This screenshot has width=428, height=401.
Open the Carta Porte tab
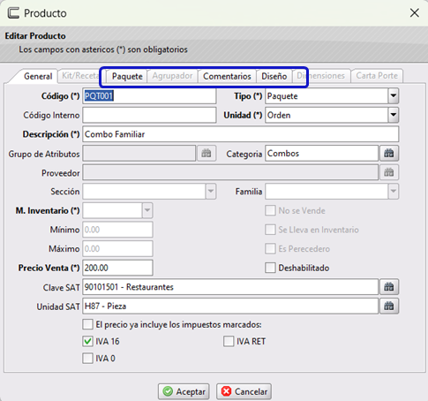coord(377,76)
